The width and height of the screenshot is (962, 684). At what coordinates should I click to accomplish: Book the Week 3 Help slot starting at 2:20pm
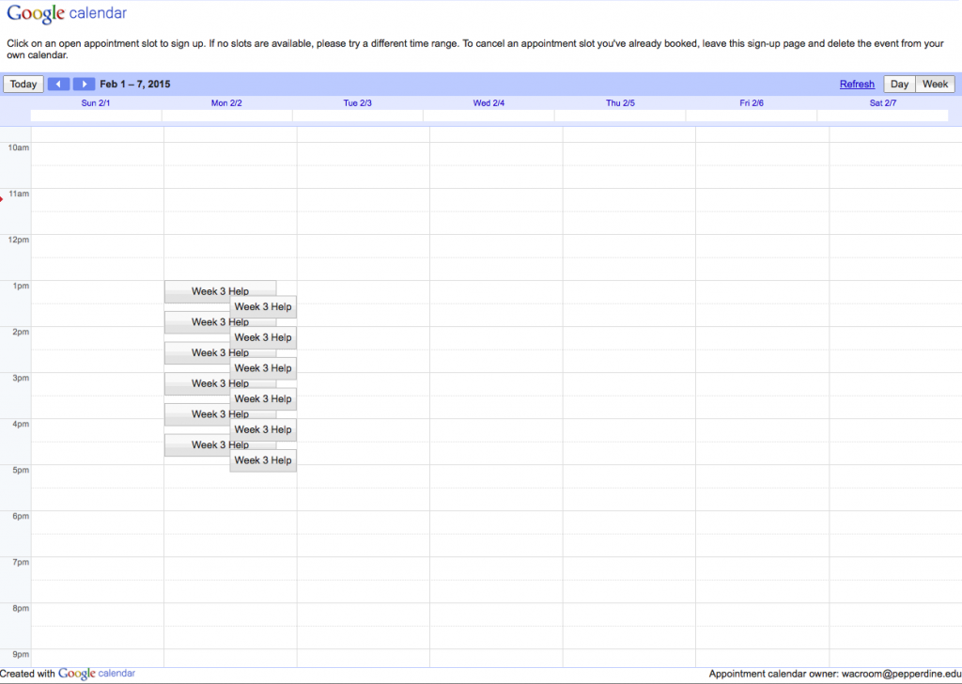tap(220, 352)
